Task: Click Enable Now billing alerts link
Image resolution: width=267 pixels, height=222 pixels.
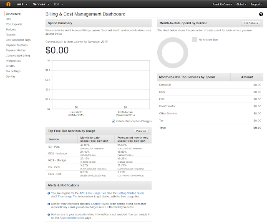Action: pyautogui.click(x=98, y=204)
